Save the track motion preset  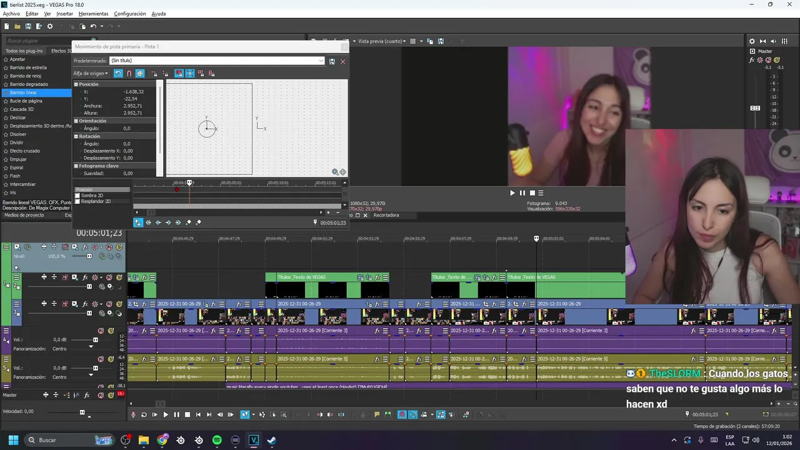point(332,61)
